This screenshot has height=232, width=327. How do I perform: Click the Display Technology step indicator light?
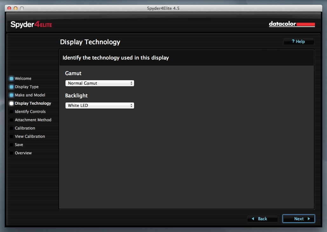coord(11,103)
